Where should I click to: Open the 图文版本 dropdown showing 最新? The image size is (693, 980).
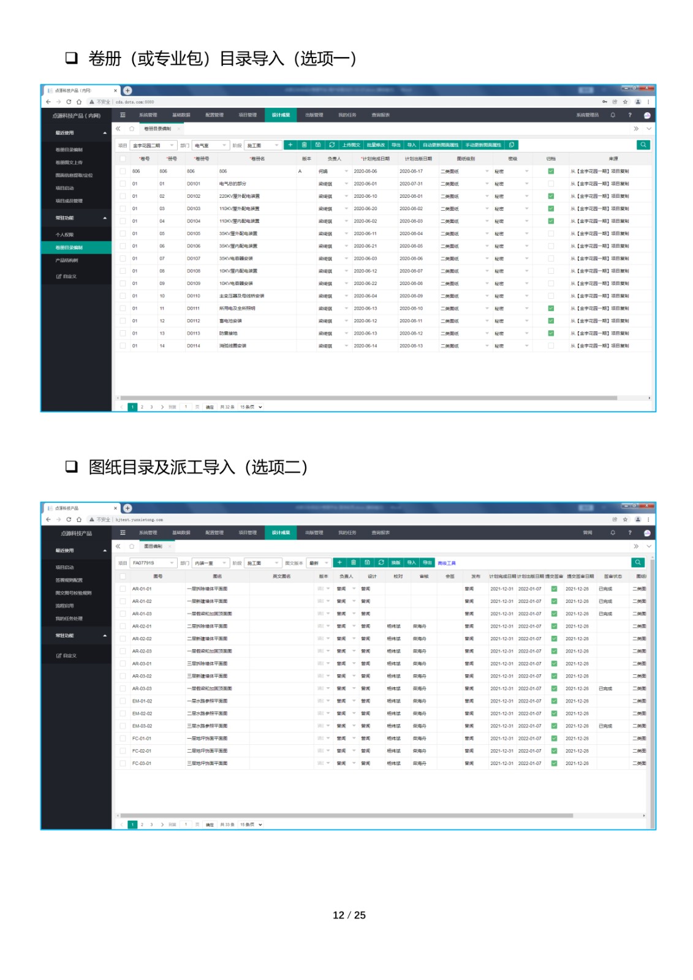319,563
